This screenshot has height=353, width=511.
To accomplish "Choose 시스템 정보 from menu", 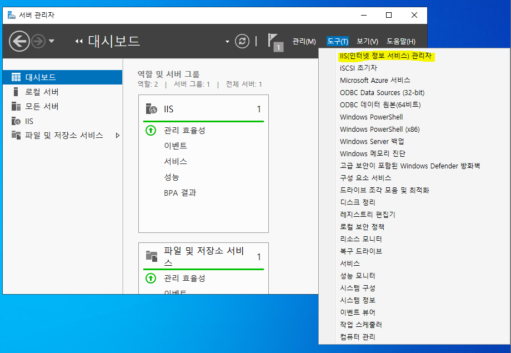I will pos(358,300).
